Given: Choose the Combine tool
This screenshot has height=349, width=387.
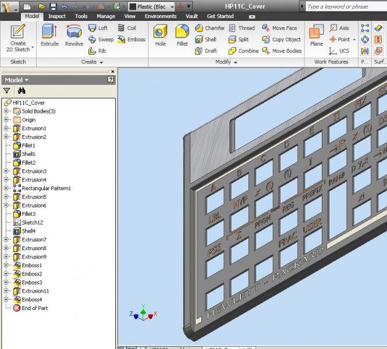Looking at the screenshot, I should coord(243,51).
